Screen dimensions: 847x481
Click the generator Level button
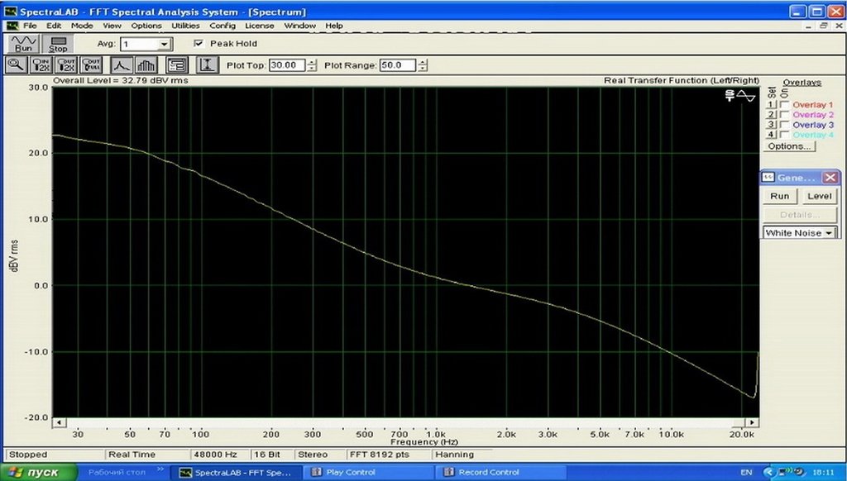coord(820,196)
